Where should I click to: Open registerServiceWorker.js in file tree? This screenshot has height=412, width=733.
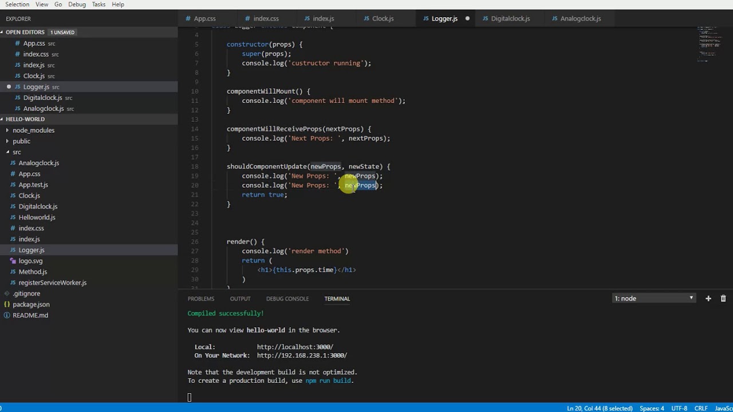tap(52, 282)
